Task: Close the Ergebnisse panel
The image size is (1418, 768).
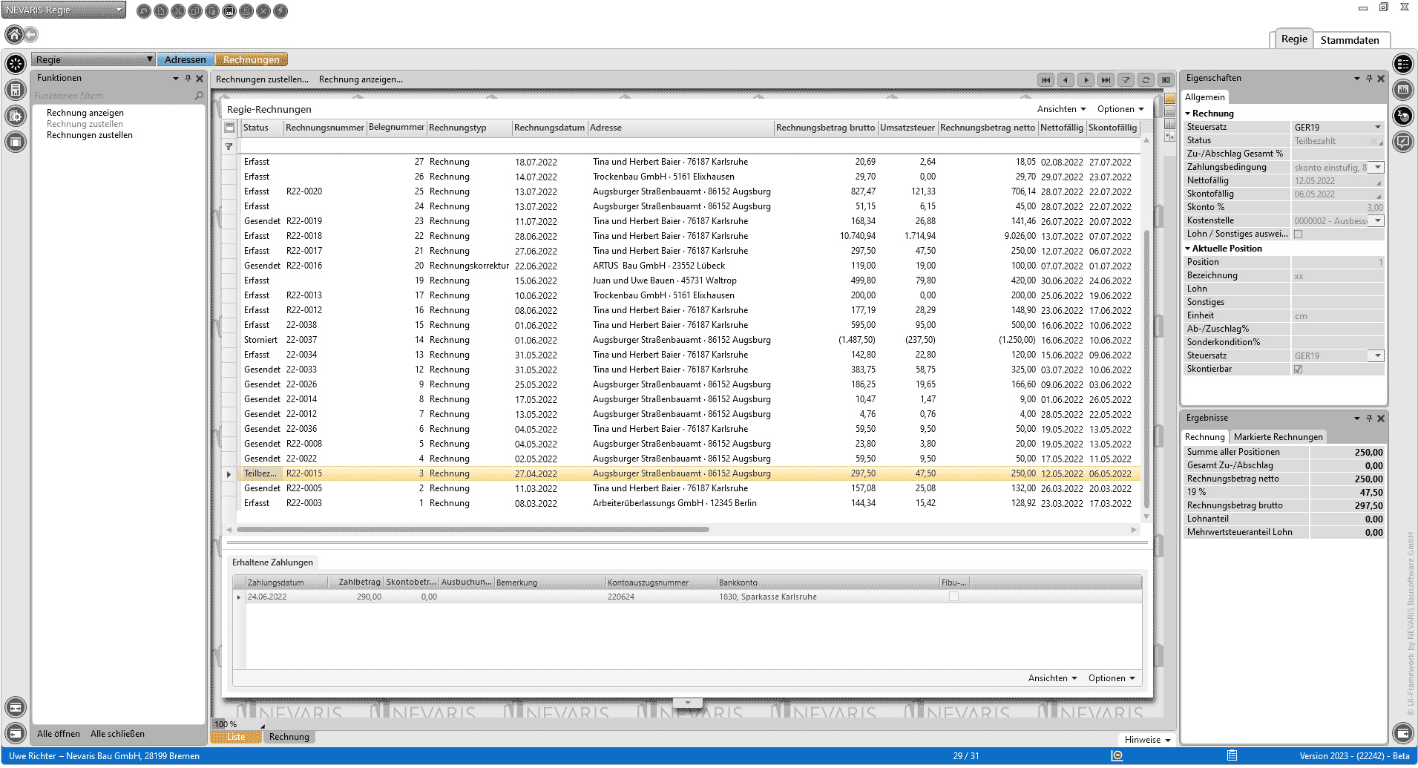Action: [1381, 419]
